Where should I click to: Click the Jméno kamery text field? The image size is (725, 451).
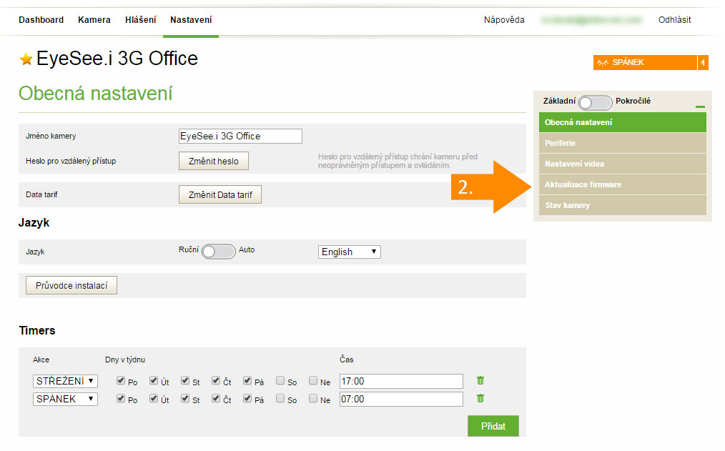(x=240, y=136)
